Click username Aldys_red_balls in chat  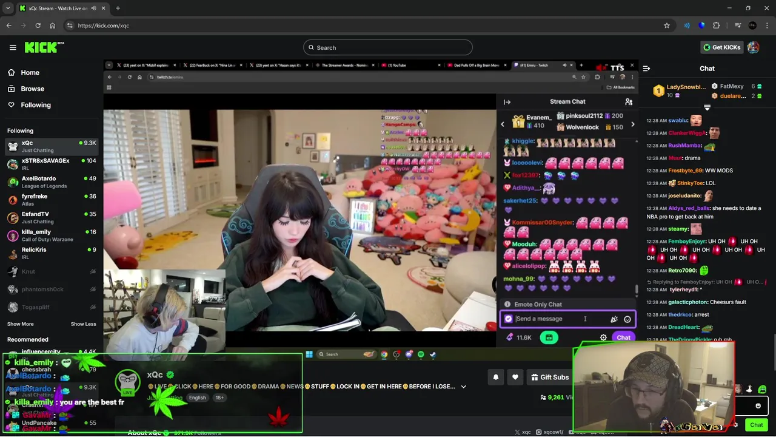[689, 208]
